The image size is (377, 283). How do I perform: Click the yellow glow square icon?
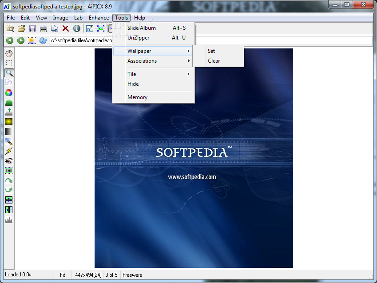click(9, 122)
